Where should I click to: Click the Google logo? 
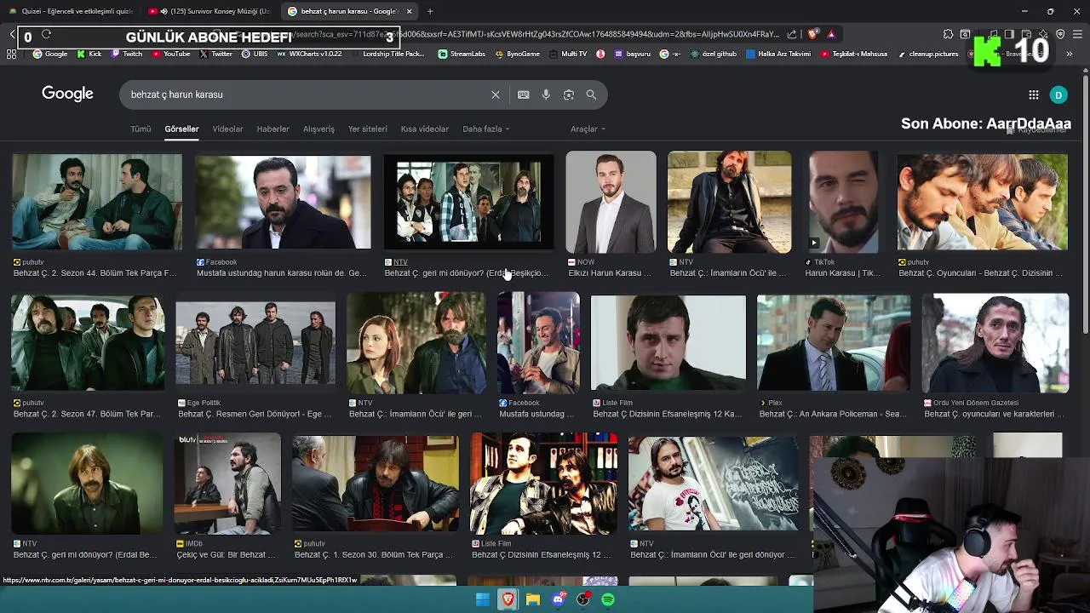coord(67,94)
